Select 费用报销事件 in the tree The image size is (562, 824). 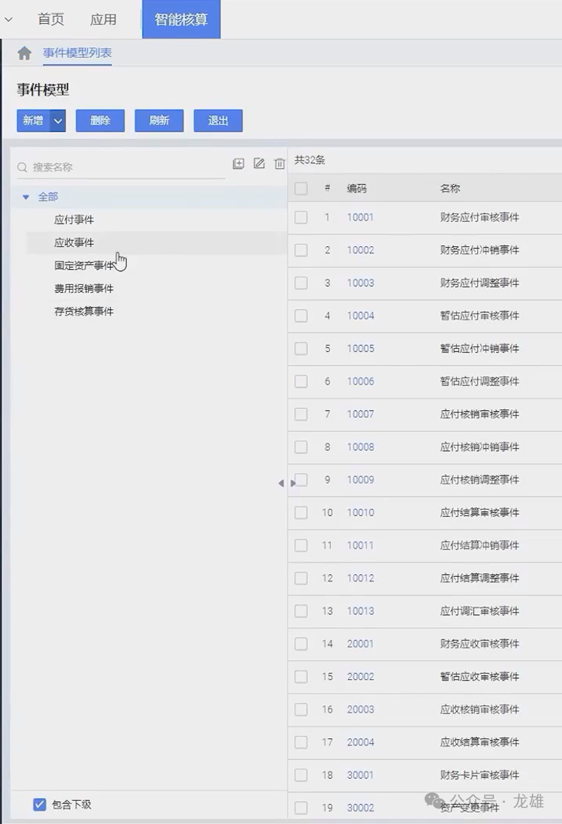[x=84, y=289]
